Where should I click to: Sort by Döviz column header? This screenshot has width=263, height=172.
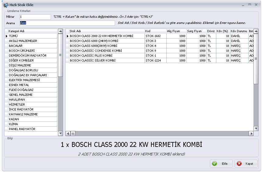211,31
